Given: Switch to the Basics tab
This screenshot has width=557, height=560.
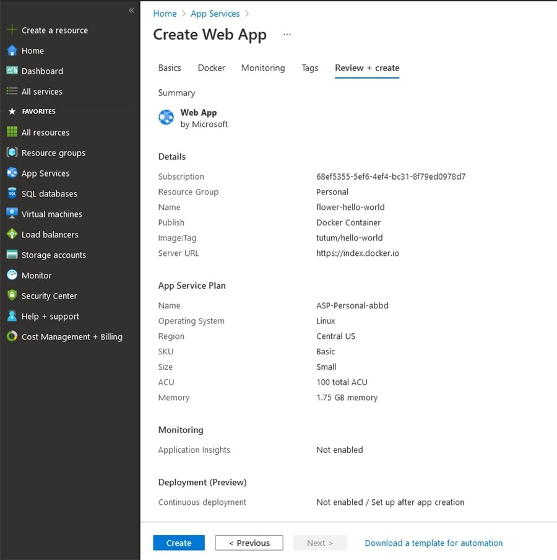Looking at the screenshot, I should pos(170,68).
